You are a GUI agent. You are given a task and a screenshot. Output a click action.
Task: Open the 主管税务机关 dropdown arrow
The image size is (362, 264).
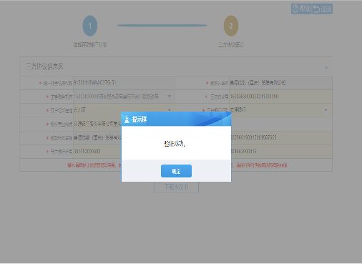[170, 97]
